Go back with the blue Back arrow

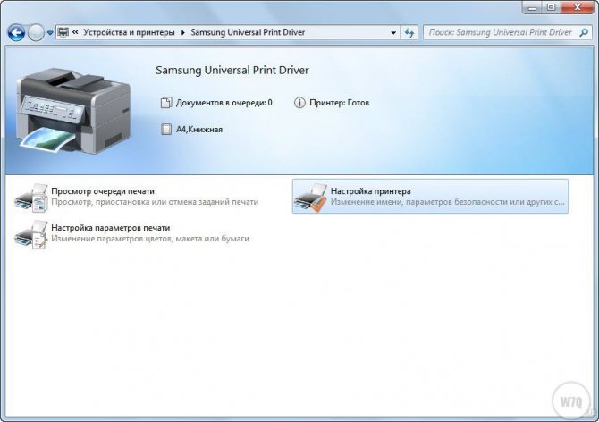16,33
